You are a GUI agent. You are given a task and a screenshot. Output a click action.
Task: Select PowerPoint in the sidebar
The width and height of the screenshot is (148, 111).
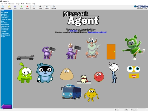coord(5,33)
